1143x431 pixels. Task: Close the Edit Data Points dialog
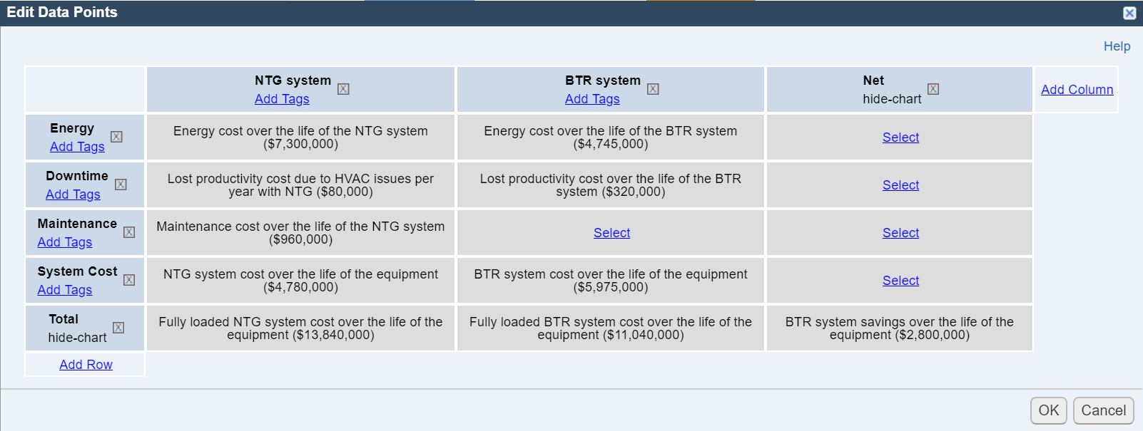click(x=1129, y=13)
